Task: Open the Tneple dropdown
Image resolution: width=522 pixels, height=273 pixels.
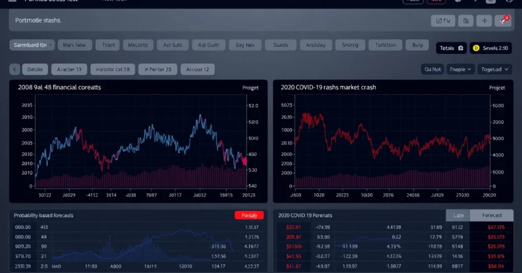Action: 460,69
